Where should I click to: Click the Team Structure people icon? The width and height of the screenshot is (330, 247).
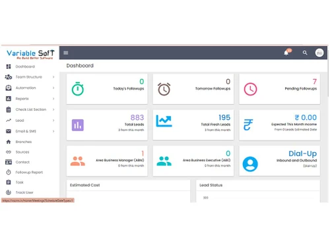(x=9, y=77)
